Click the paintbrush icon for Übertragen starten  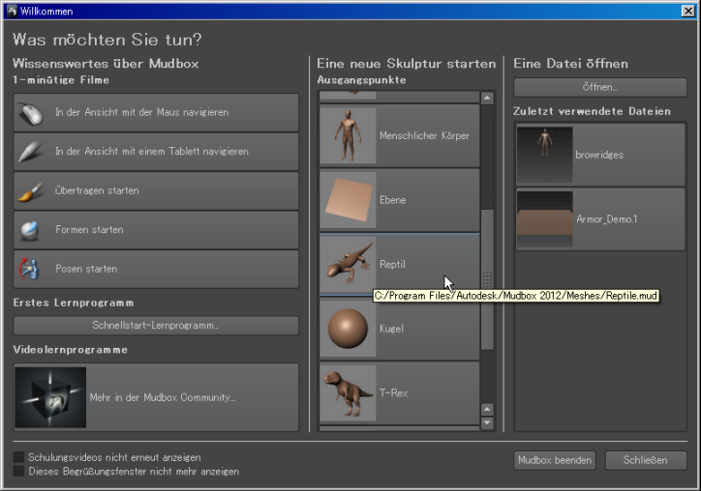point(31,191)
